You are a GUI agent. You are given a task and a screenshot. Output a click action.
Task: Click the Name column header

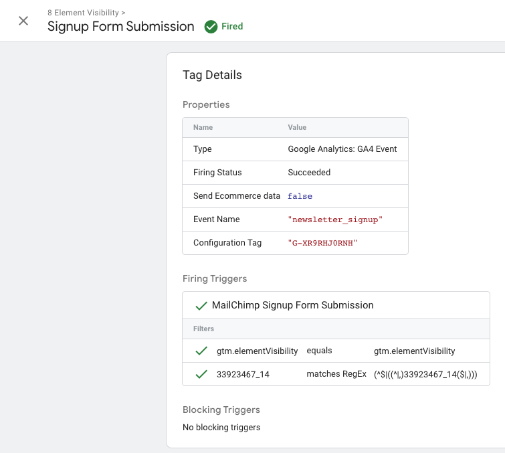[x=203, y=127]
